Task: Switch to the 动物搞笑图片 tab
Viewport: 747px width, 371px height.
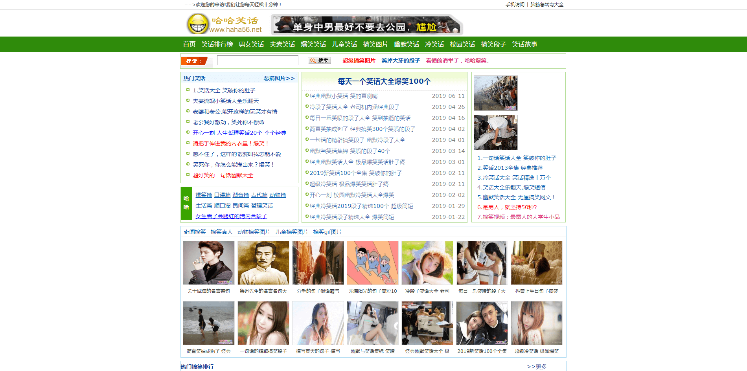Action: pyautogui.click(x=254, y=232)
